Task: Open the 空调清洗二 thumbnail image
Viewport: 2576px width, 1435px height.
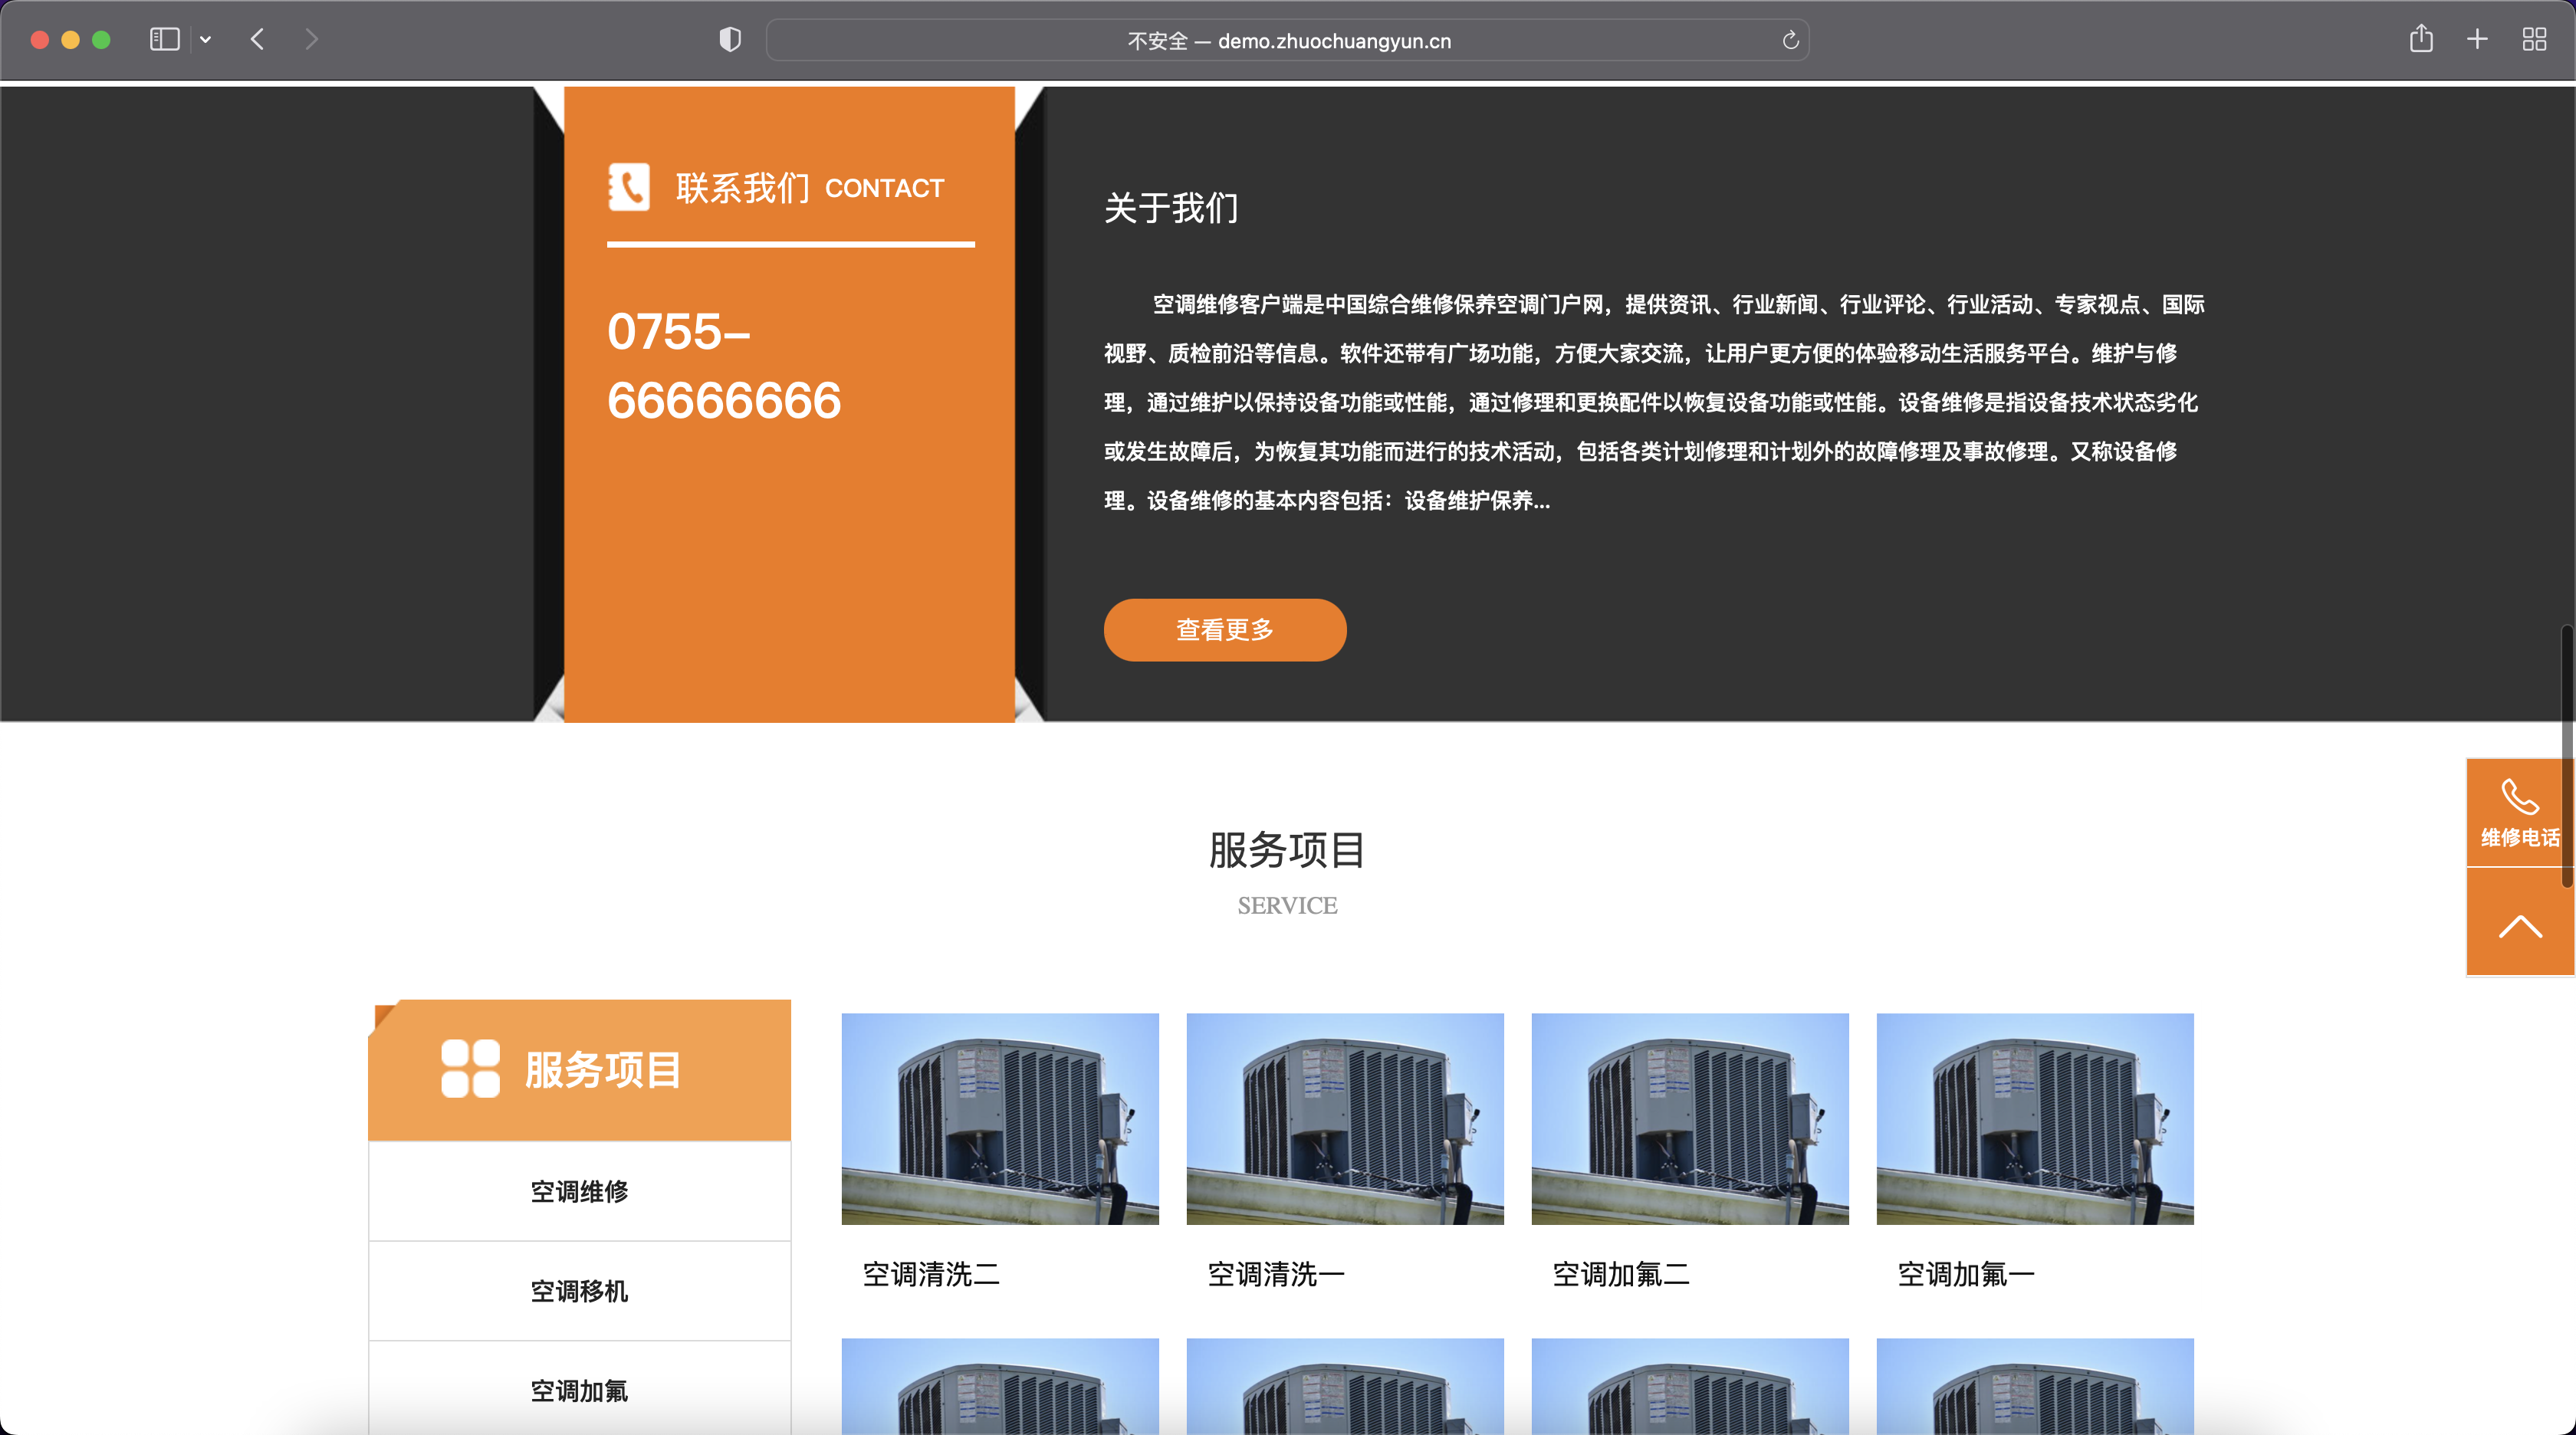Action: coord(1000,1119)
